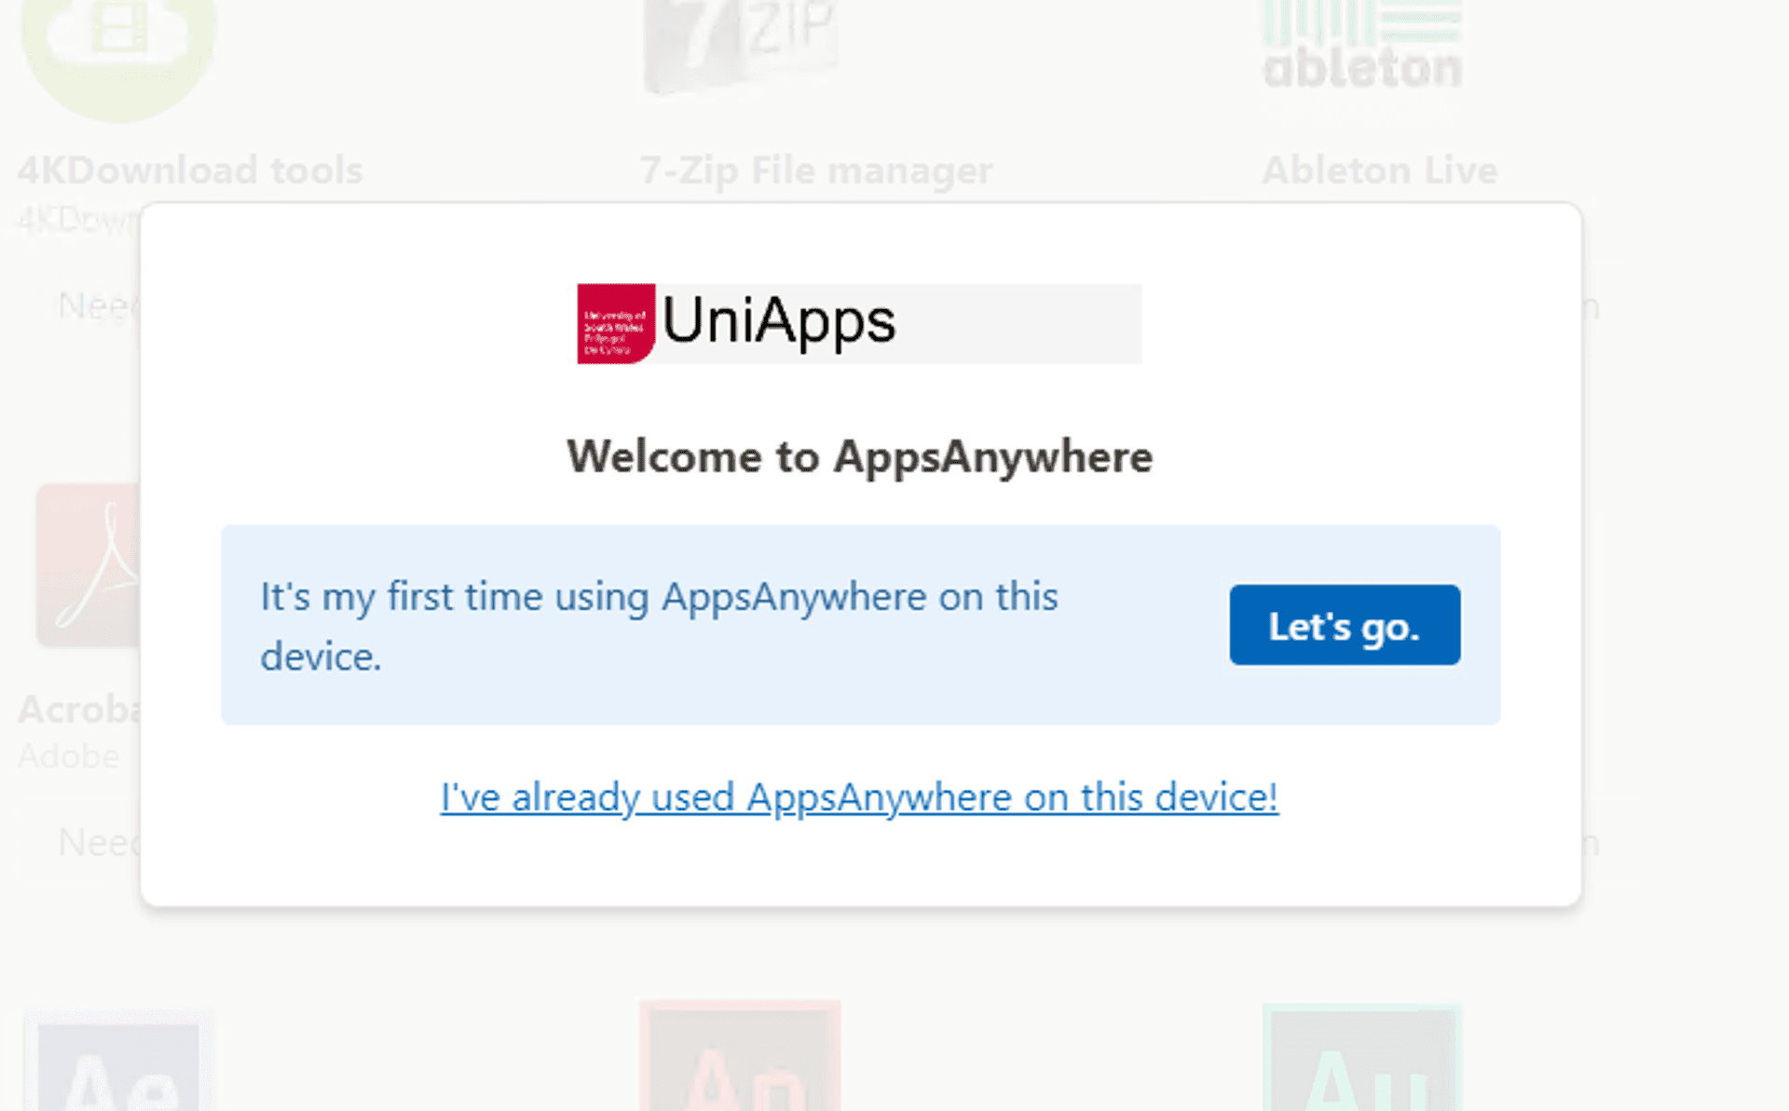Open the Adobe Animate An icon
Viewport: 1789px width, 1111px height.
741,1057
